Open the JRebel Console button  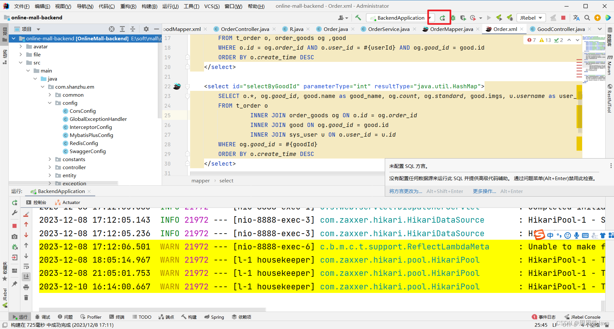point(583,317)
